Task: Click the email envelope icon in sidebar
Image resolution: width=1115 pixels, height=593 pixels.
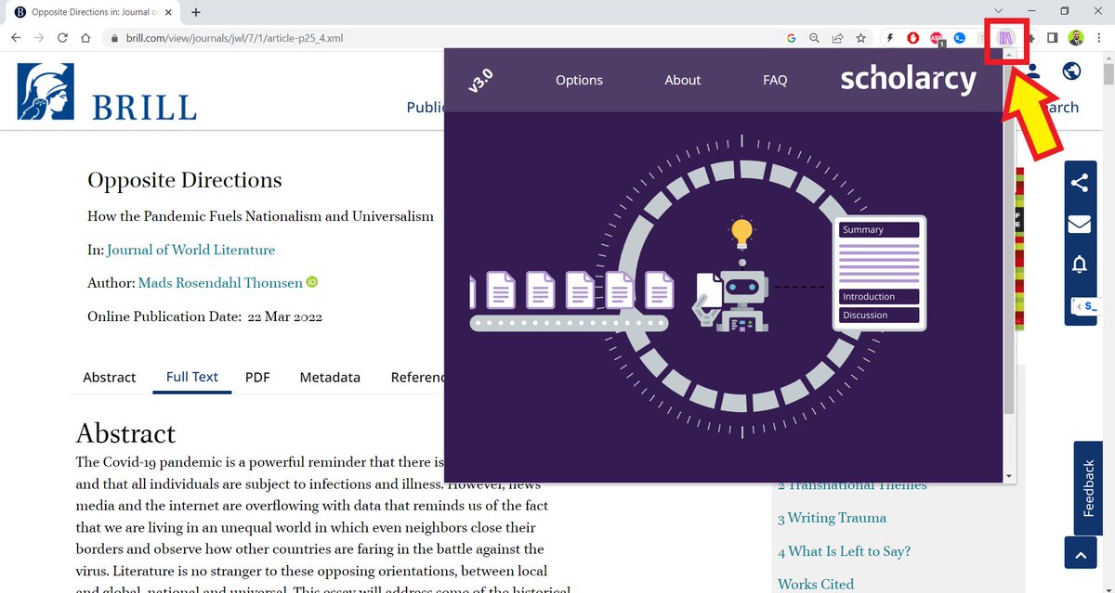Action: (1079, 224)
